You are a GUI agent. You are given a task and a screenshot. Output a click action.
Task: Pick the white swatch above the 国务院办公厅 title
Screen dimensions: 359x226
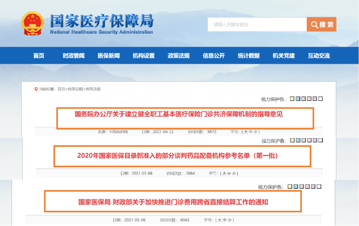(320, 99)
